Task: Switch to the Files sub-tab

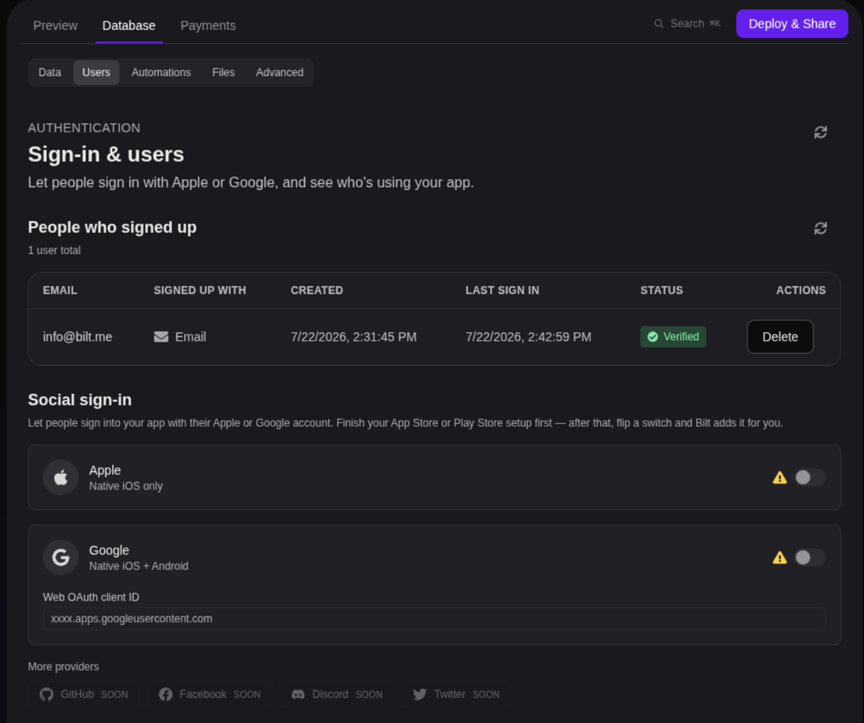Action: tap(223, 73)
